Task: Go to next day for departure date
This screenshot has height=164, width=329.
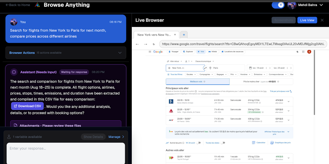Action: [x=270, y=68]
